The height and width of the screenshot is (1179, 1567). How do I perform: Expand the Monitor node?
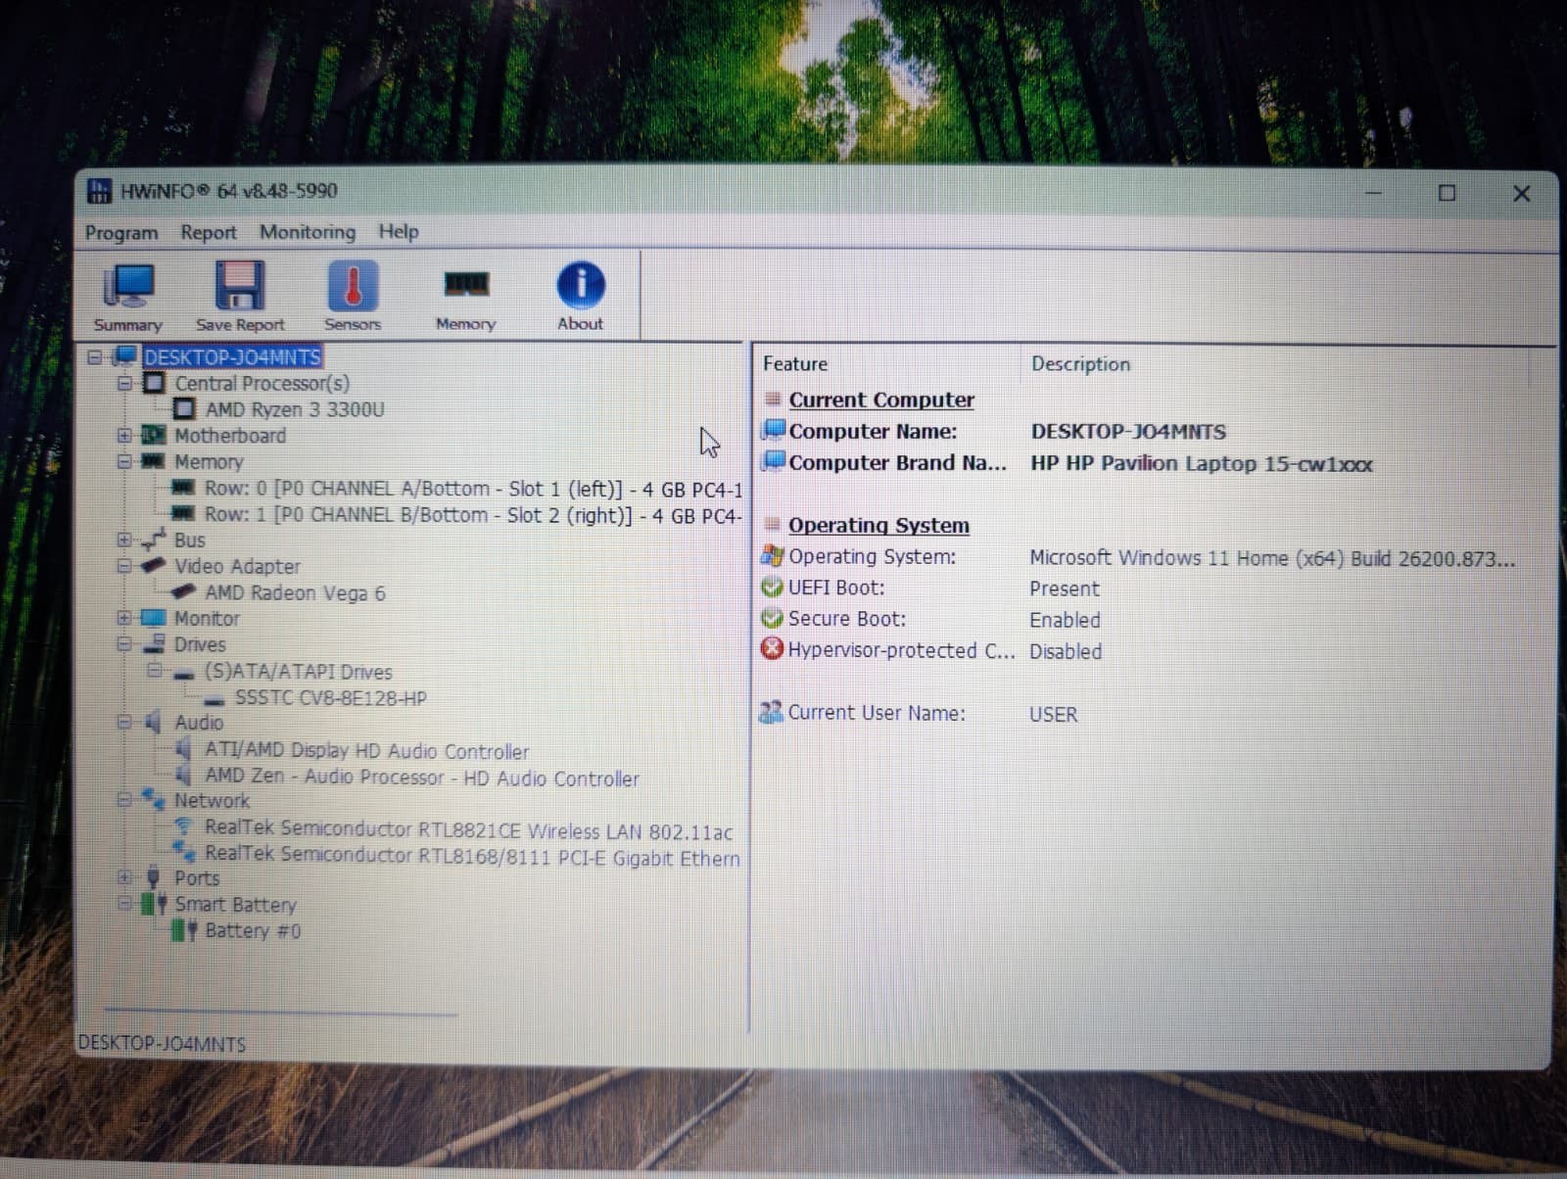[124, 618]
